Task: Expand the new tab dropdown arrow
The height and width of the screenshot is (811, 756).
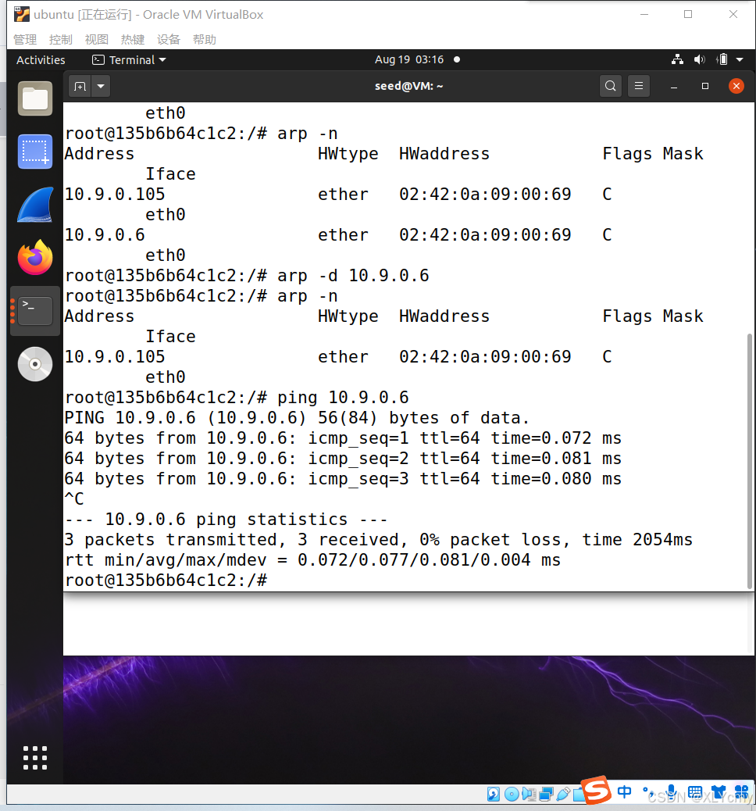Action: click(101, 86)
